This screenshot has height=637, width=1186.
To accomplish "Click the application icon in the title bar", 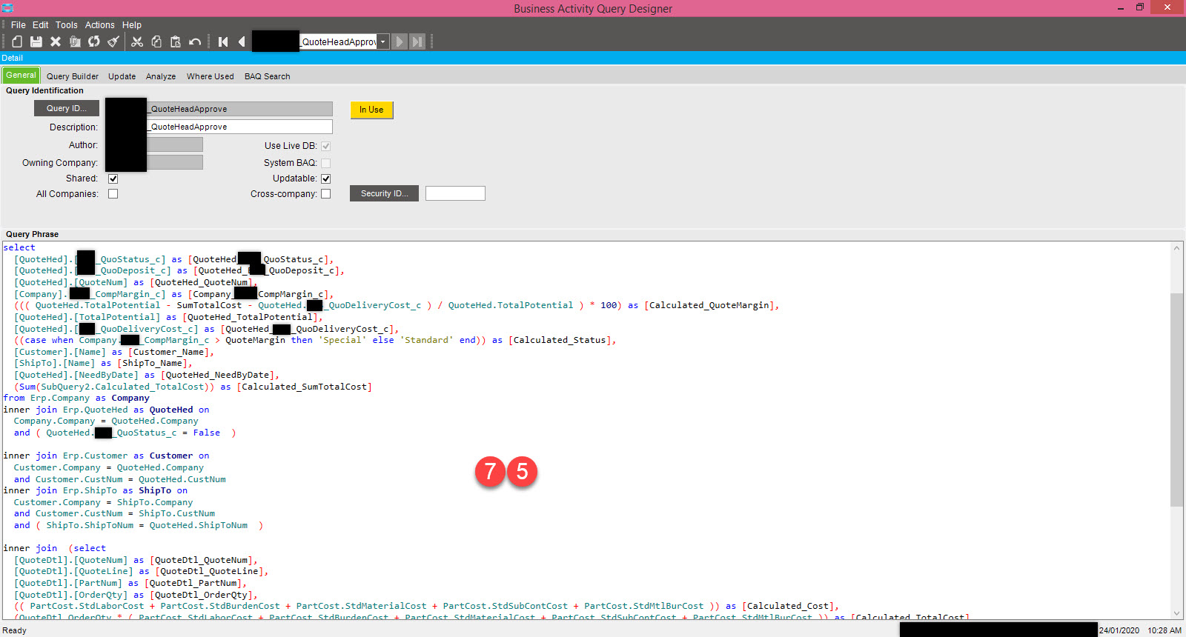I will pyautogui.click(x=7, y=7).
